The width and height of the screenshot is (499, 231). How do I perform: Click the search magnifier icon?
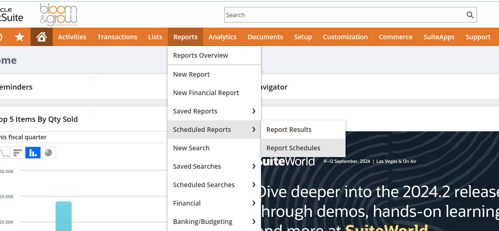[x=470, y=15]
